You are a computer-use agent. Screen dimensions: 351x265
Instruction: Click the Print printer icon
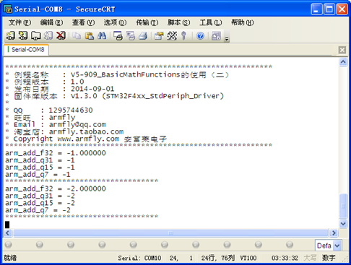pos(143,36)
